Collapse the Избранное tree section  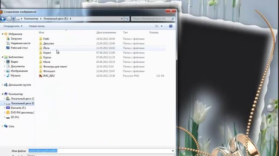(x=3, y=34)
